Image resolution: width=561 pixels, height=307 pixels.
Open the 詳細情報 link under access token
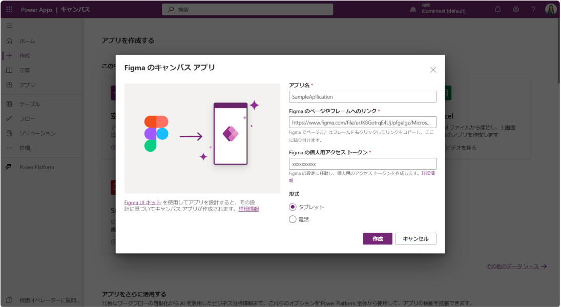[x=428, y=173]
